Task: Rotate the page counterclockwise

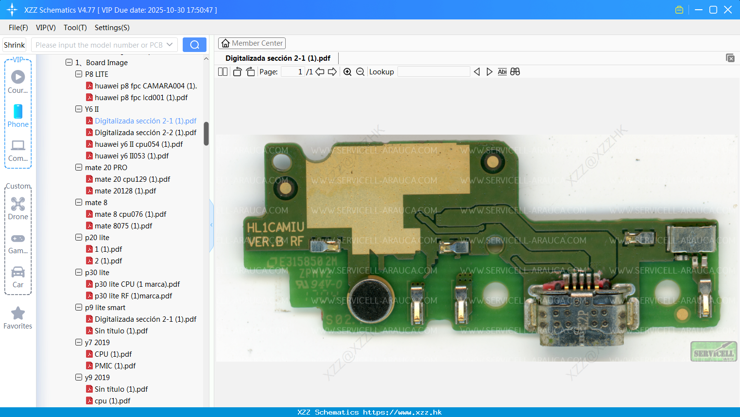Action: [x=237, y=72]
